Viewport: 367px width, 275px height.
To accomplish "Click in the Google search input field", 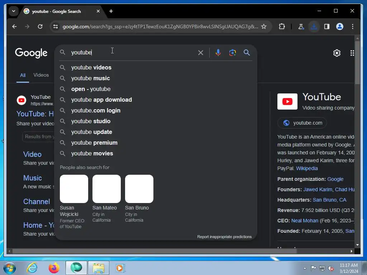I will (x=132, y=53).
